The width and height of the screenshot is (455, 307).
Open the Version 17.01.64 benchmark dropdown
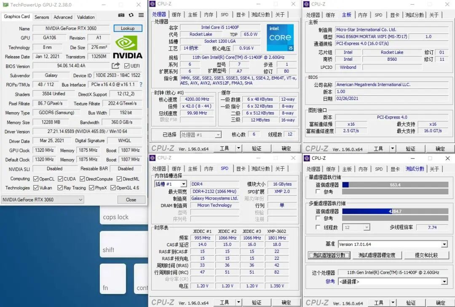(x=393, y=244)
